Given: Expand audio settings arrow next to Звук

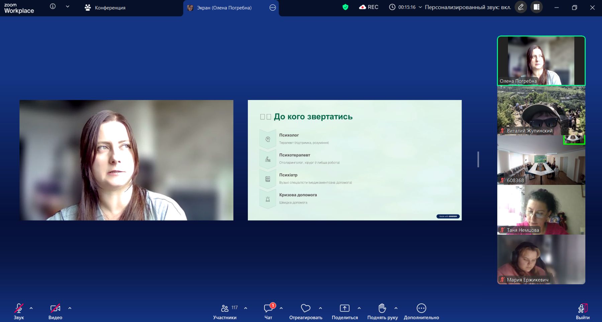Looking at the screenshot, I should 31,308.
